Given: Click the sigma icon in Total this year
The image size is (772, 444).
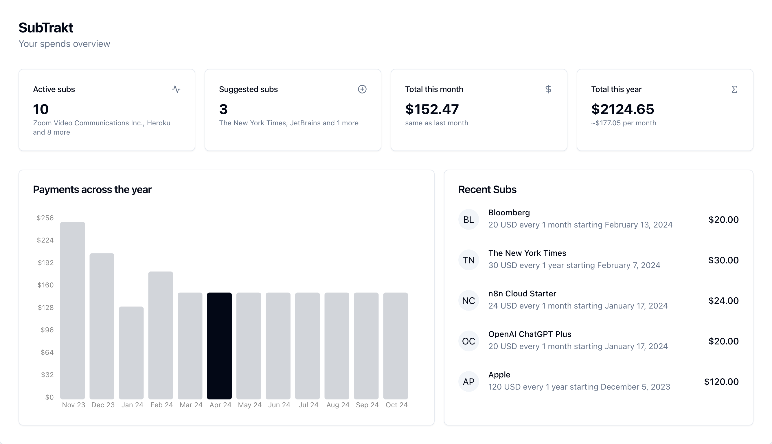Looking at the screenshot, I should (x=734, y=89).
